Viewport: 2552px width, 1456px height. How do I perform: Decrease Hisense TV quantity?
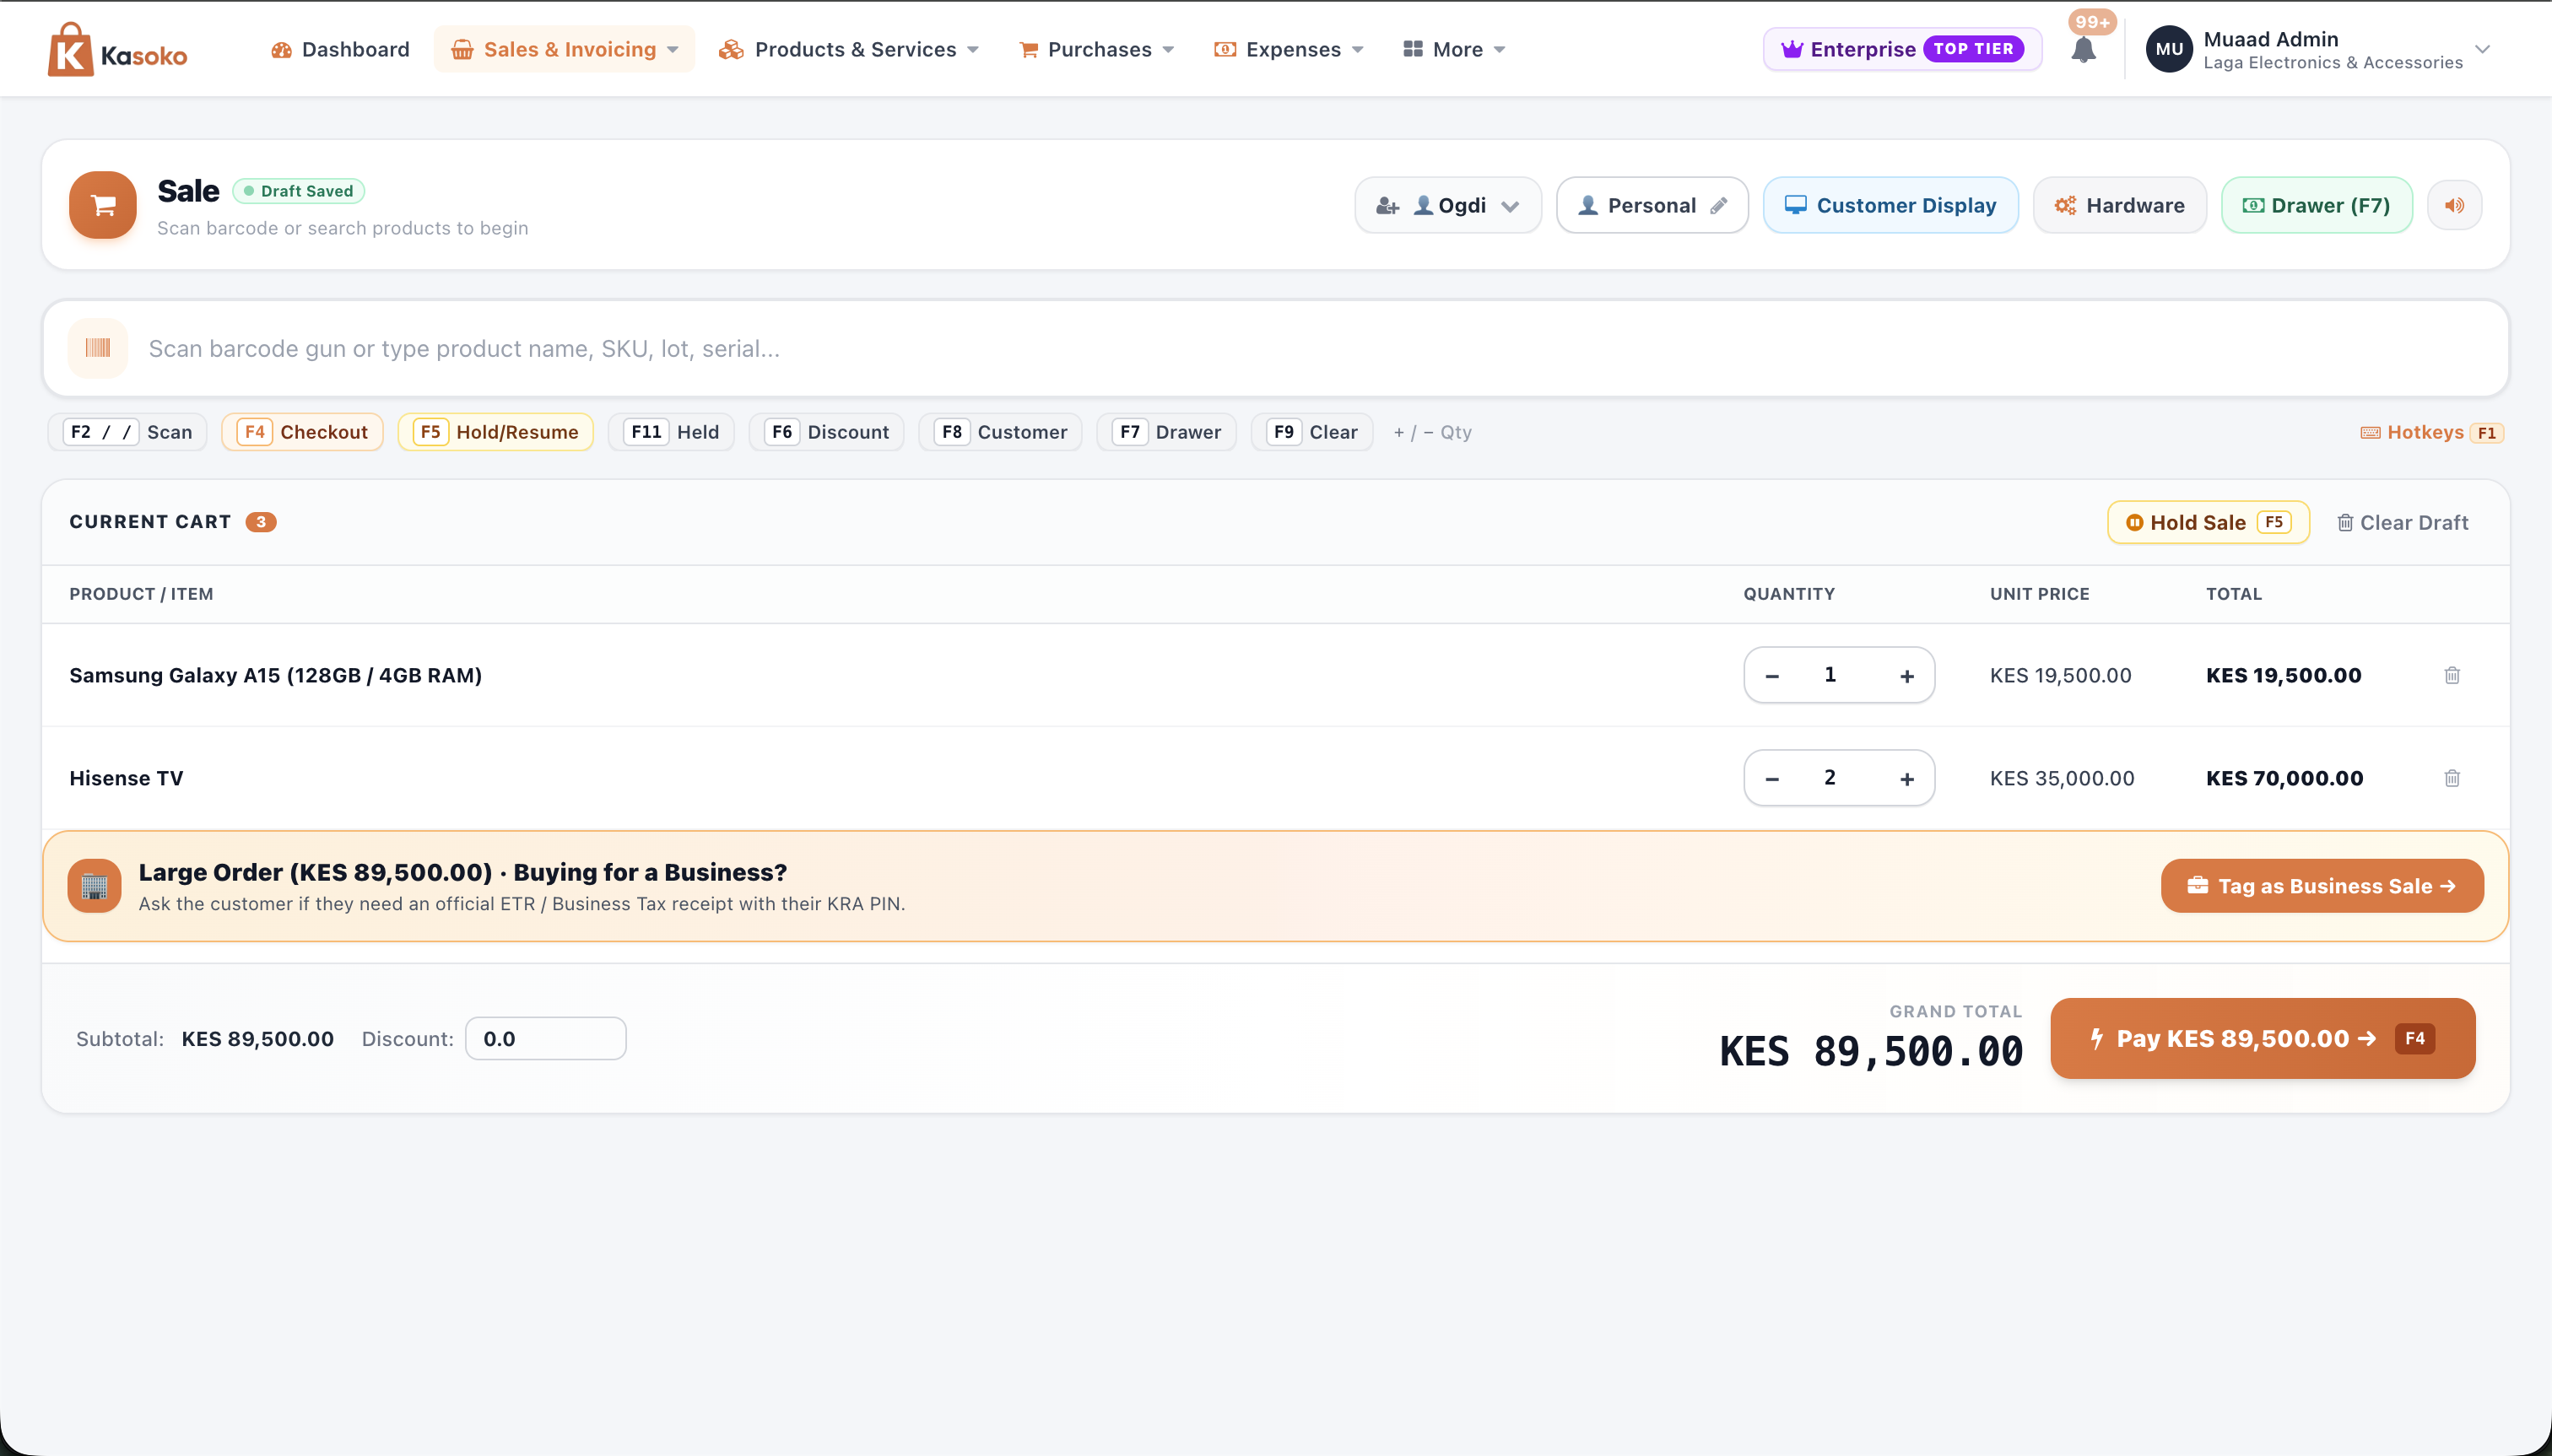click(1771, 779)
